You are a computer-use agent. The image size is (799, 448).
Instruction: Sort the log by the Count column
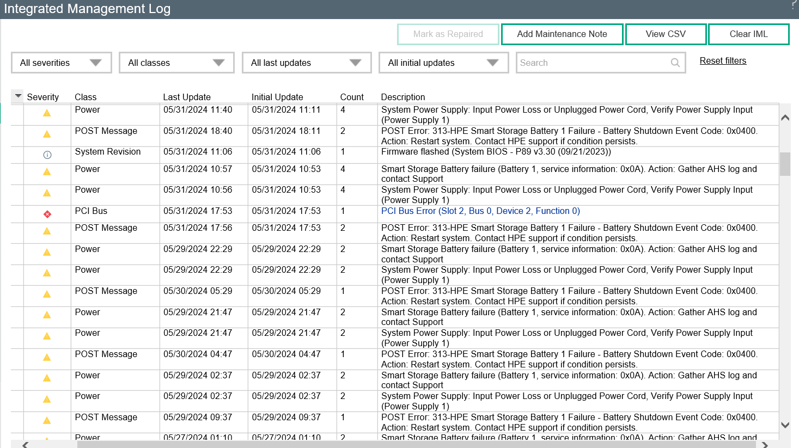(352, 97)
